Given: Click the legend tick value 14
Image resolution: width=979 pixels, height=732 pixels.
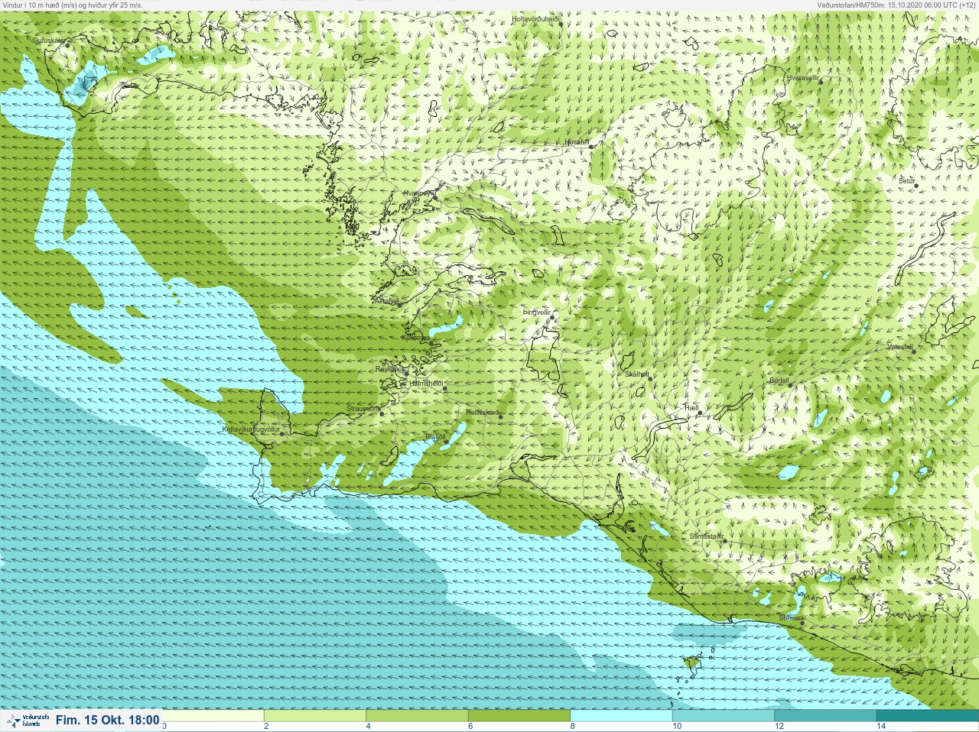Looking at the screenshot, I should coord(881,727).
